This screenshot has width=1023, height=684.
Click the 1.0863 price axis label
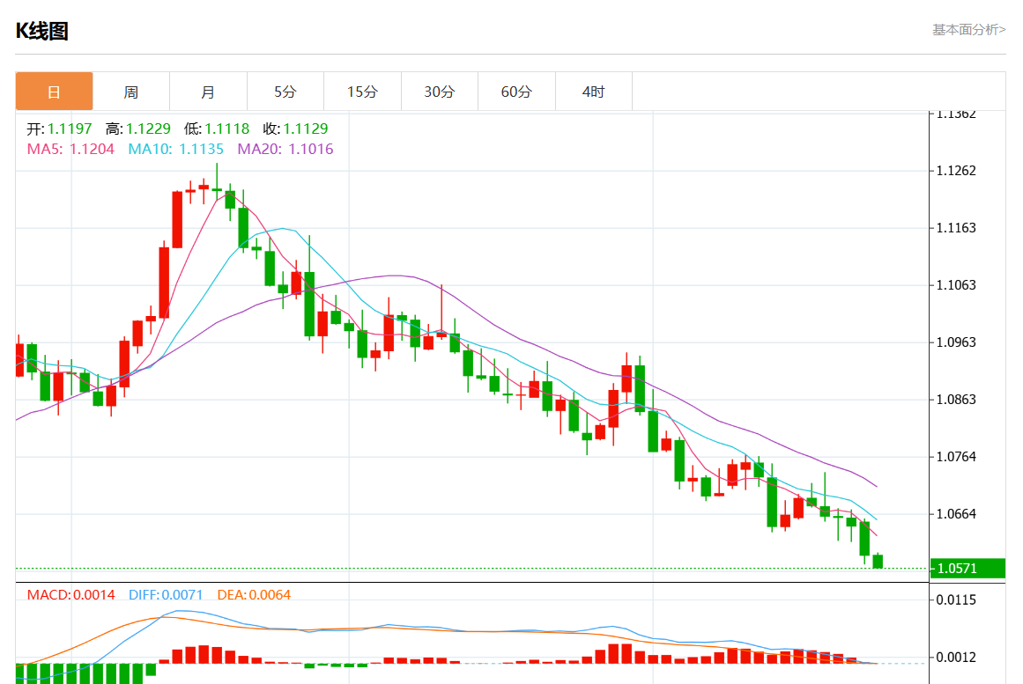[956, 400]
